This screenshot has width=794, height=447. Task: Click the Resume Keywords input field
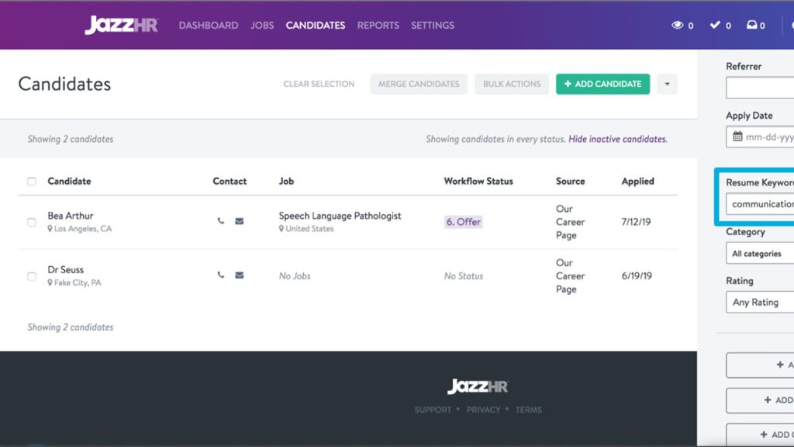tap(761, 204)
